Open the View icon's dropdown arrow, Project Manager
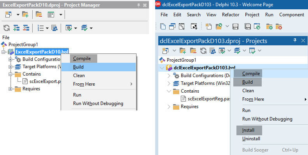This screenshot has height=155, width=308. [61, 15]
